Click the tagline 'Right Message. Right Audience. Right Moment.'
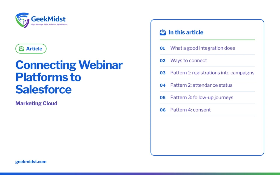The width and height of the screenshot is (280, 175). click(50, 24)
